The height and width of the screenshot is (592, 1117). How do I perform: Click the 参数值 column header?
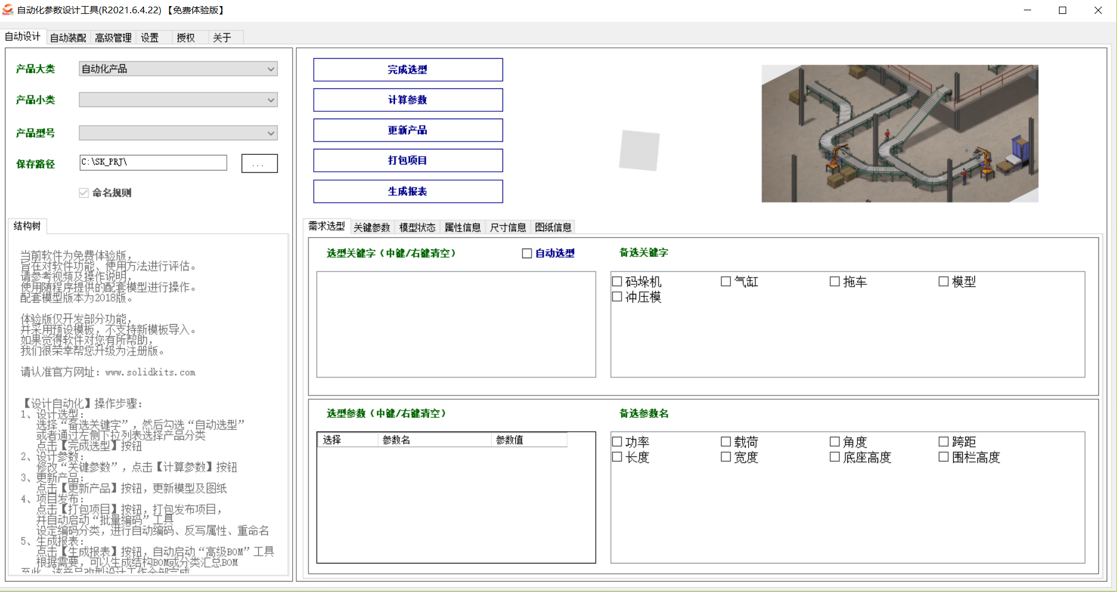tap(529, 440)
